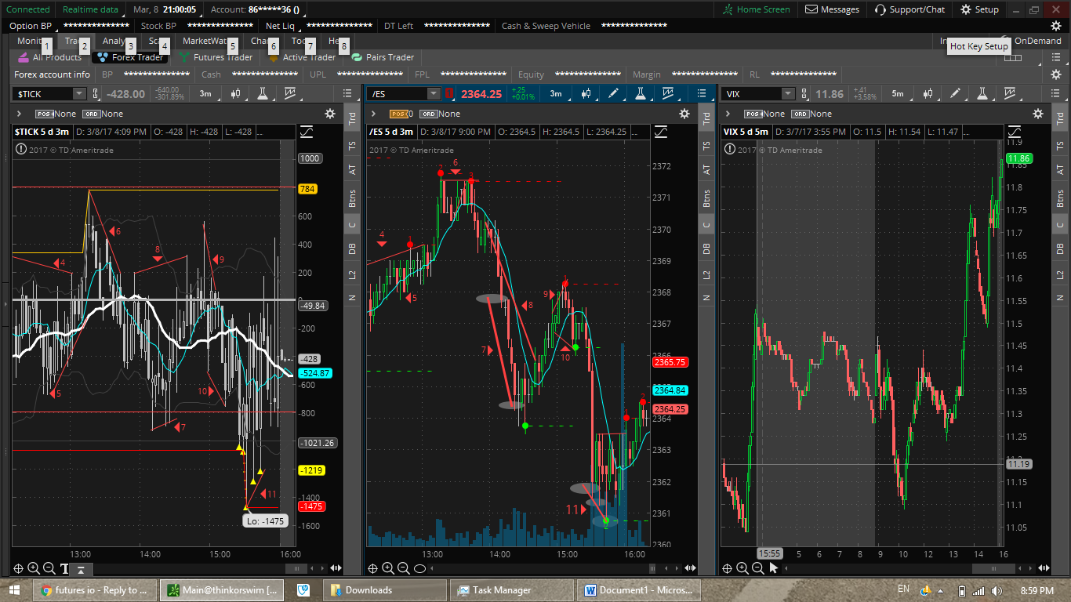Open the /ES symbol dropdown arrow
Screen dimensions: 1071x602
point(434,94)
